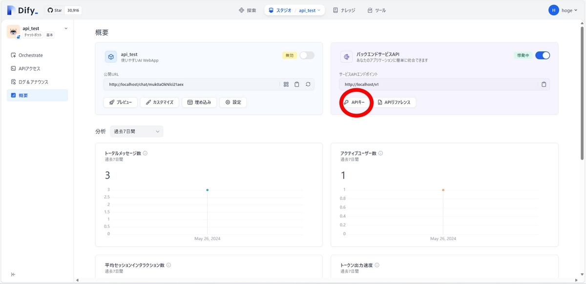
Task: Collapse the sidebar with the bottom-left arrow
Action: coord(14,275)
